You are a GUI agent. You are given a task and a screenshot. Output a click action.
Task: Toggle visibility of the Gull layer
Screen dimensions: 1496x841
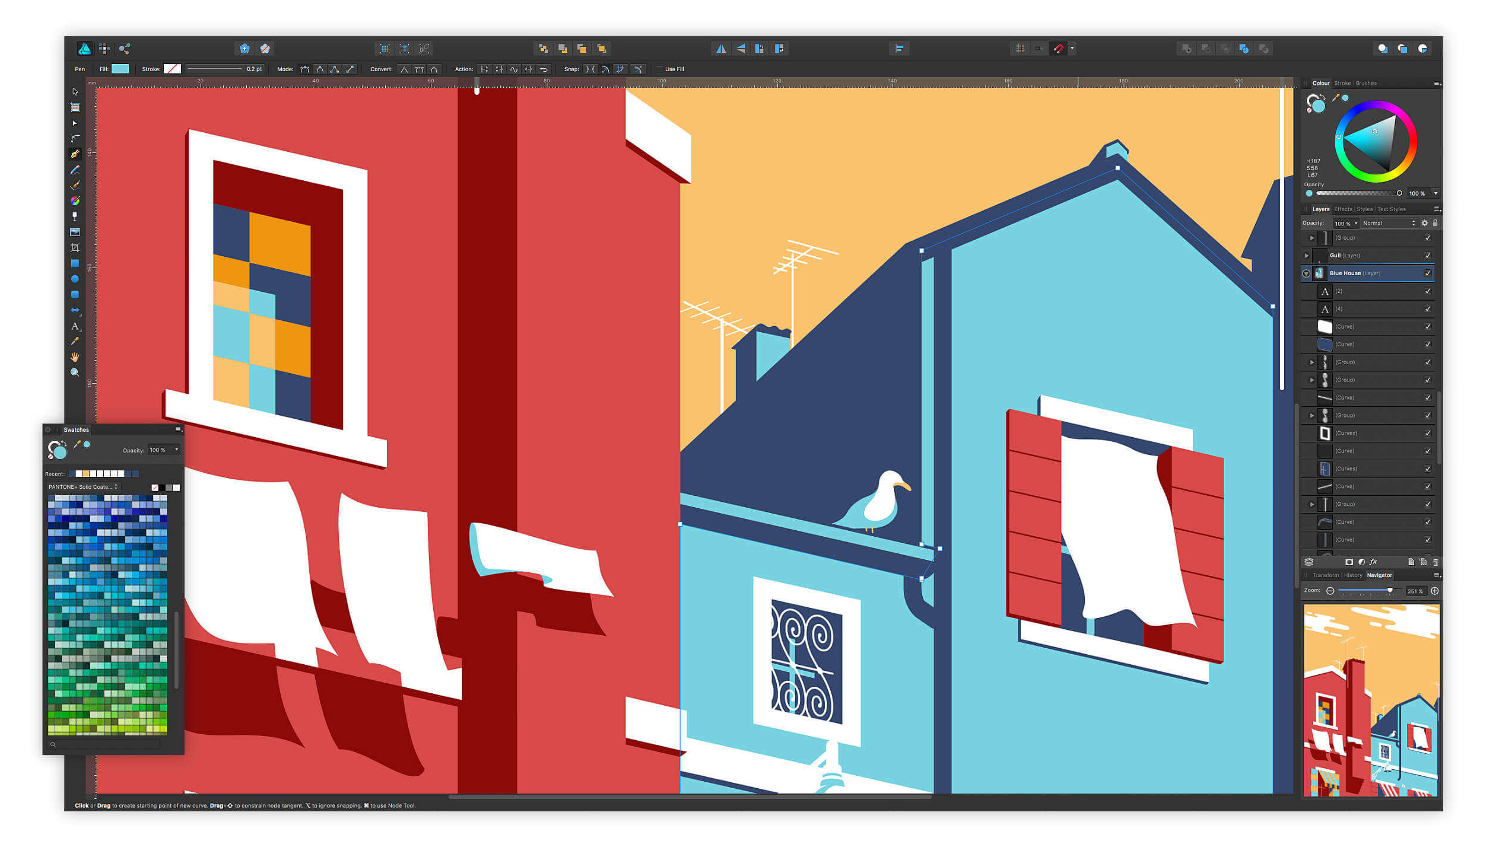coord(1428,256)
